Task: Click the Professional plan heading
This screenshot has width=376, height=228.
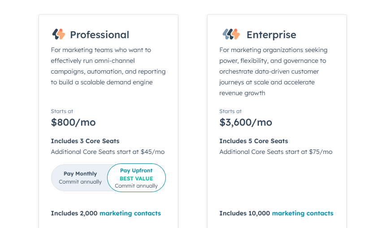Action: click(99, 35)
